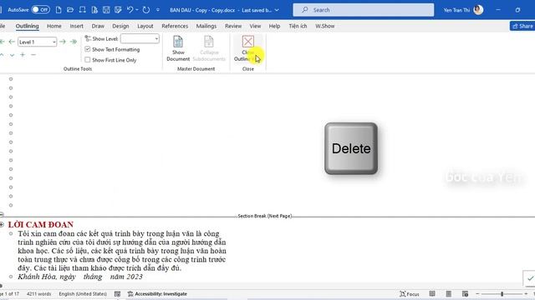Switch to Web Layout view icon

click(x=465, y=294)
